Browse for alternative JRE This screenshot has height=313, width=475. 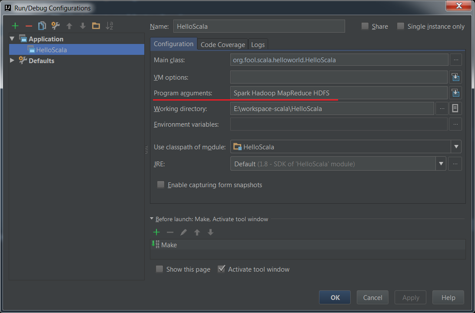pyautogui.click(x=455, y=164)
